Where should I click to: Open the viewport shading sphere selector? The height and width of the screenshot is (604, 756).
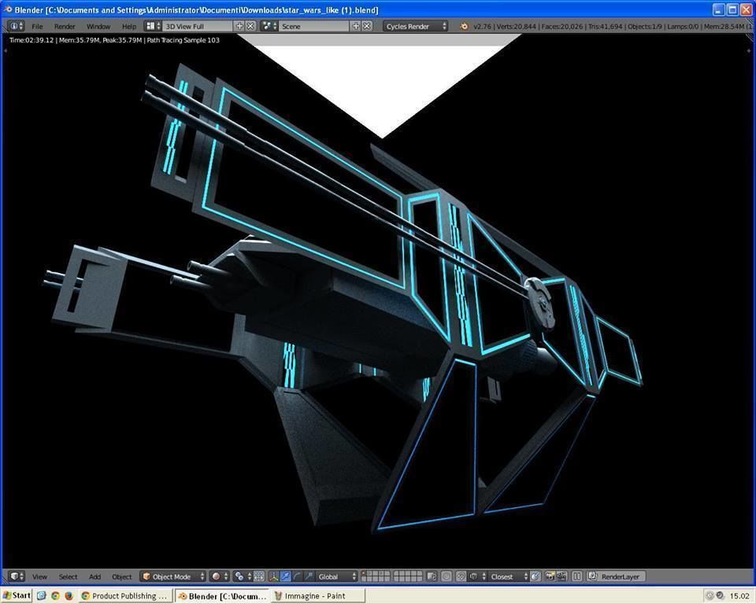[220, 576]
